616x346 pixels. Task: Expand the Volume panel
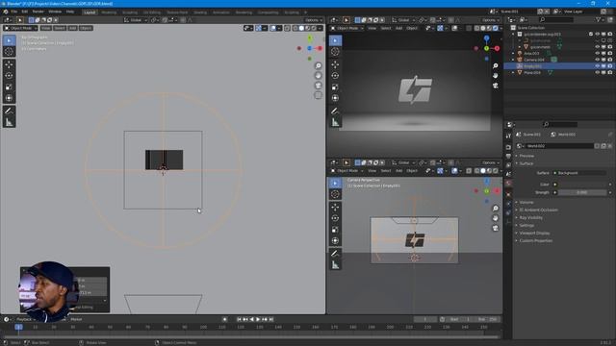point(526,203)
